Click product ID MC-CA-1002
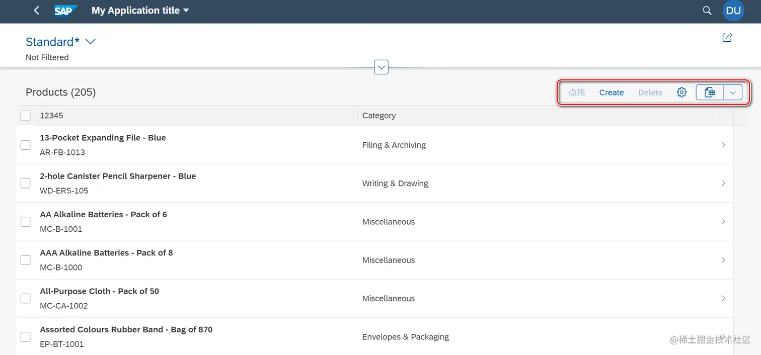This screenshot has width=761, height=355. 64,306
